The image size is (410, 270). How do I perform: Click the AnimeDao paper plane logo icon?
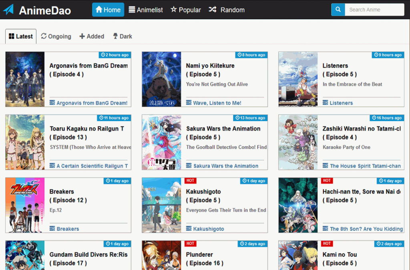point(8,10)
